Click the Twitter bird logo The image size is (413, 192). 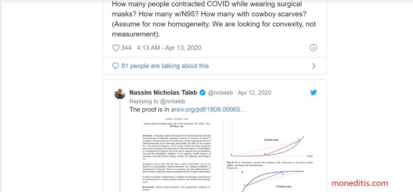(x=313, y=92)
